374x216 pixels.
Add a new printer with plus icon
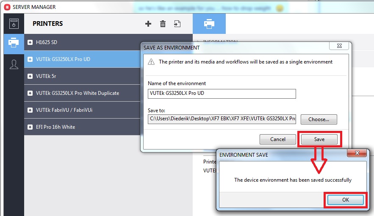click(148, 24)
